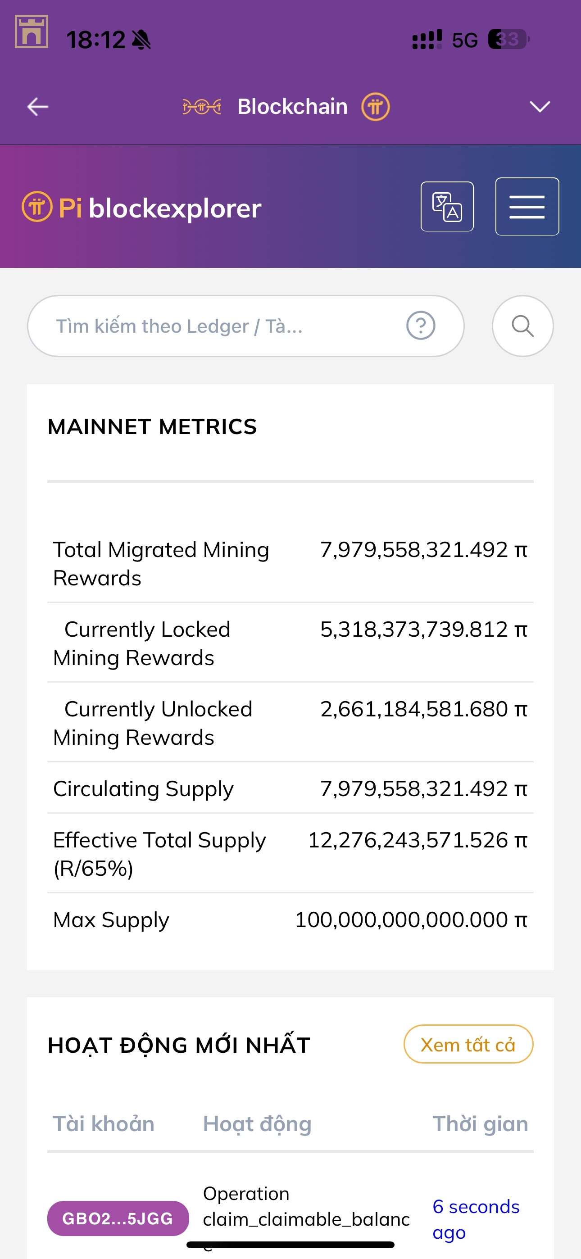
Task: Click the Xem tất cả button
Action: 468,1045
